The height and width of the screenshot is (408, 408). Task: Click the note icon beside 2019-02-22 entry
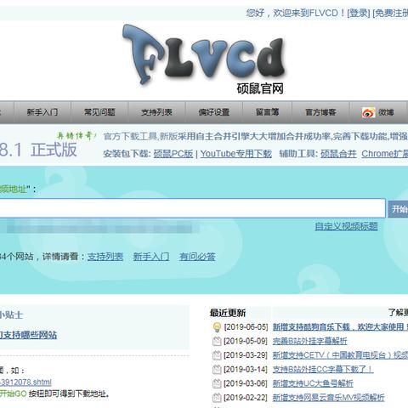point(217,398)
